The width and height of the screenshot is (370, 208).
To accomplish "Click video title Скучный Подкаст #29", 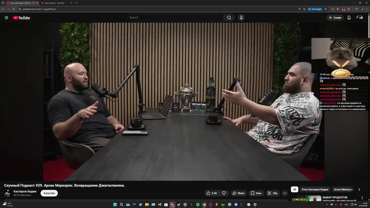I will (x=64, y=185).
